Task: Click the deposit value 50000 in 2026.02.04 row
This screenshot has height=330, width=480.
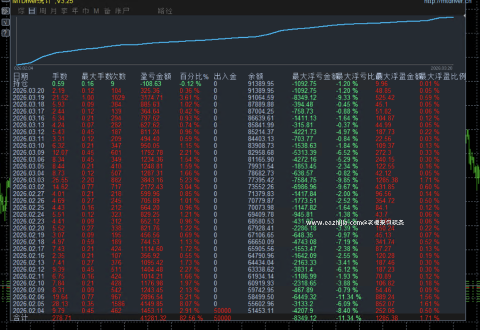Action: pos(222,311)
